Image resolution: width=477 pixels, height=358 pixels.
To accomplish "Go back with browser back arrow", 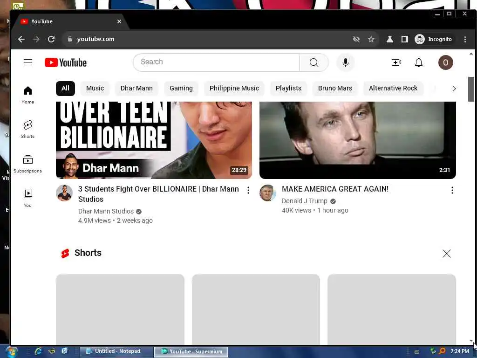I will 21,39.
